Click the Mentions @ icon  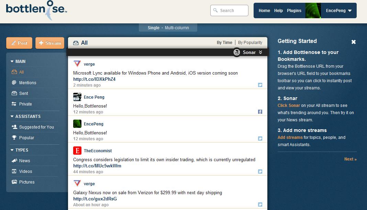[14, 82]
